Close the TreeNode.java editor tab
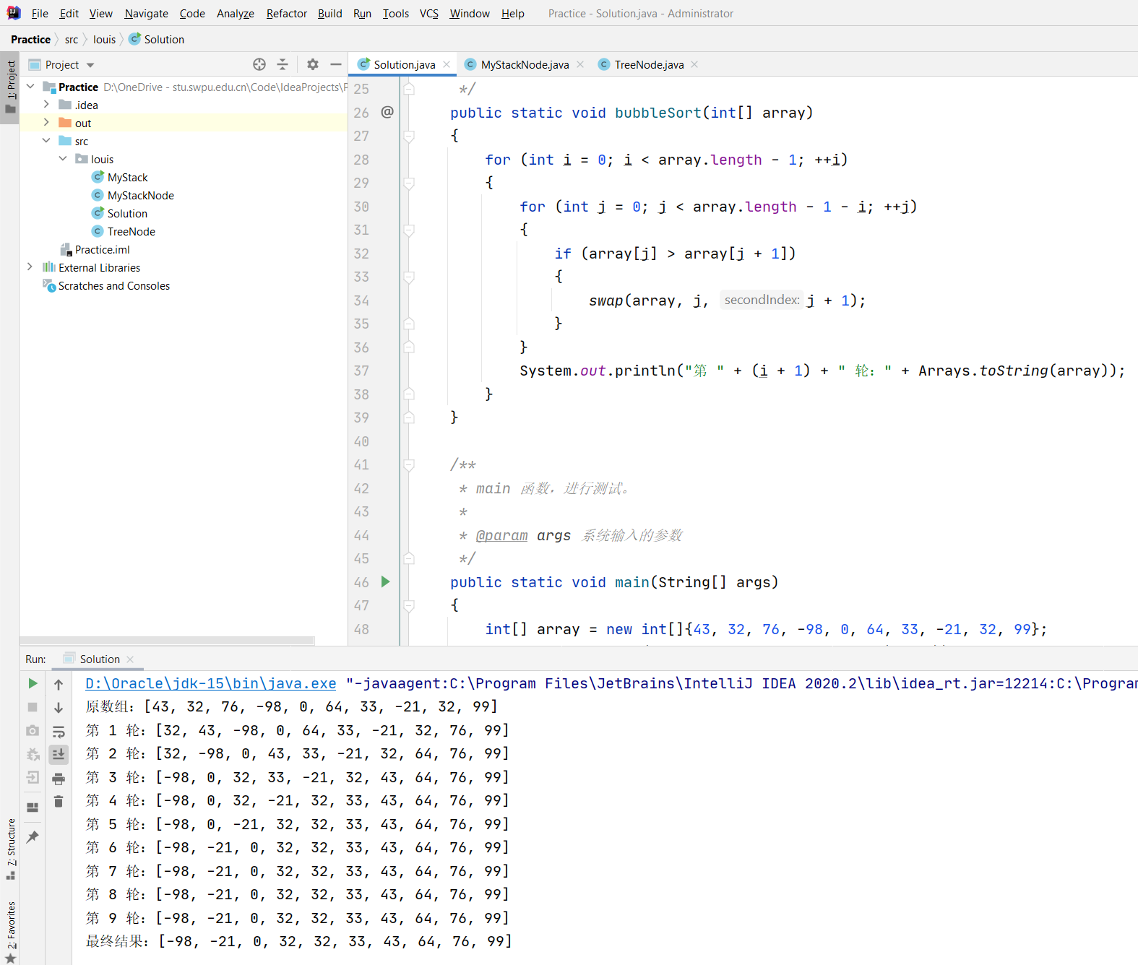The width and height of the screenshot is (1138, 965). pos(694,64)
